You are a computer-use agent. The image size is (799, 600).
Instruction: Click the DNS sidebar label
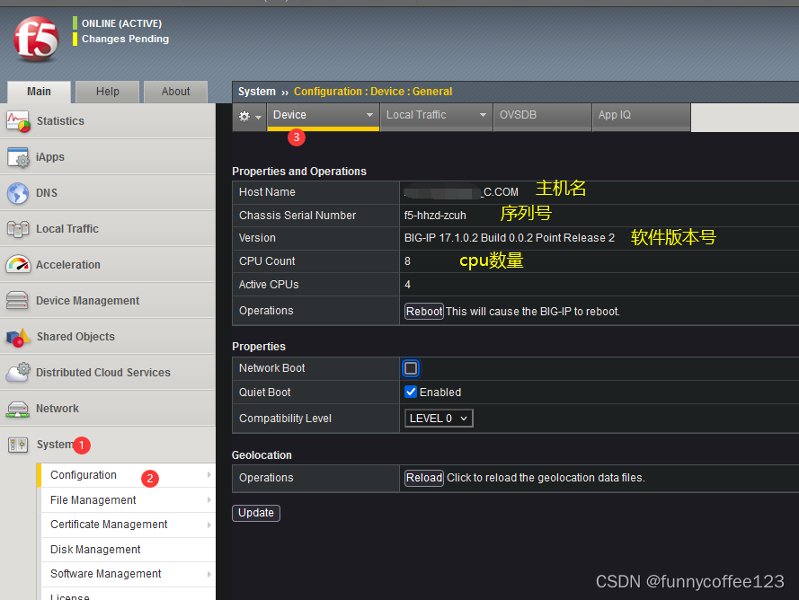[47, 193]
